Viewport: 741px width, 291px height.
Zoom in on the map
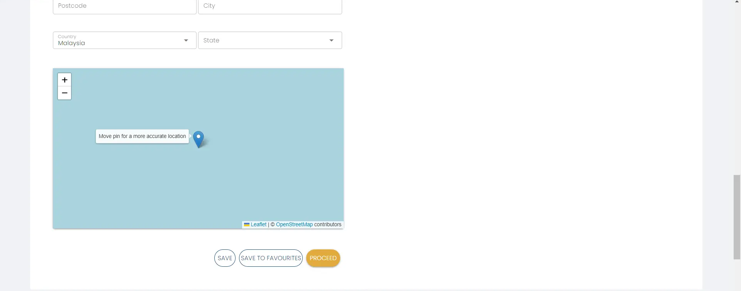click(x=64, y=80)
